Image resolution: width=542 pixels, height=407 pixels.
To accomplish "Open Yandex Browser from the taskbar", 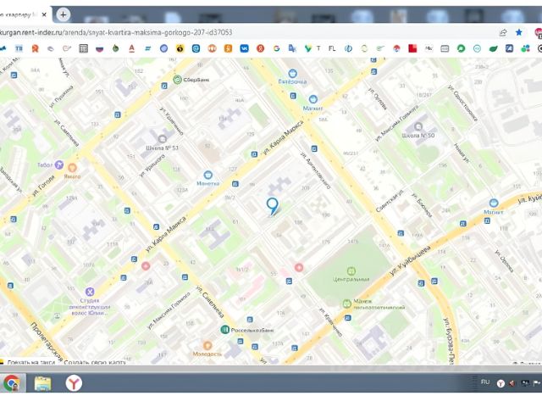I will [x=74, y=383].
